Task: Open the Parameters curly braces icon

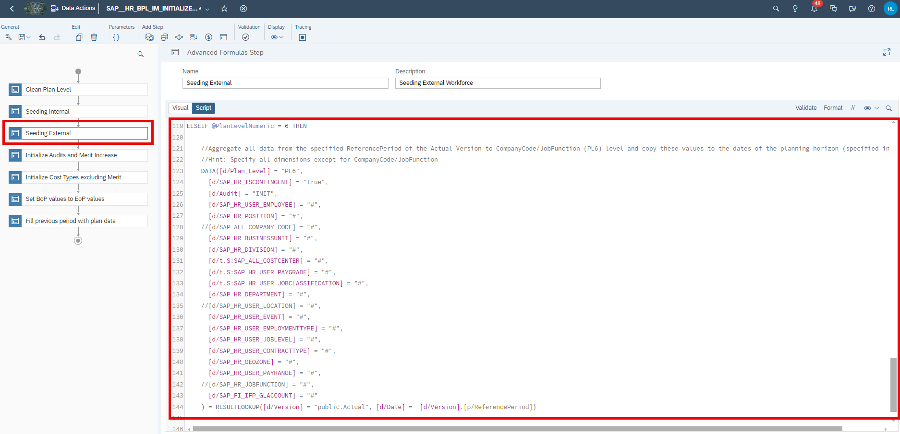Action: click(116, 37)
